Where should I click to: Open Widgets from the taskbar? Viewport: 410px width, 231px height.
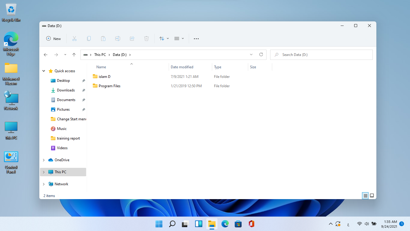199,224
